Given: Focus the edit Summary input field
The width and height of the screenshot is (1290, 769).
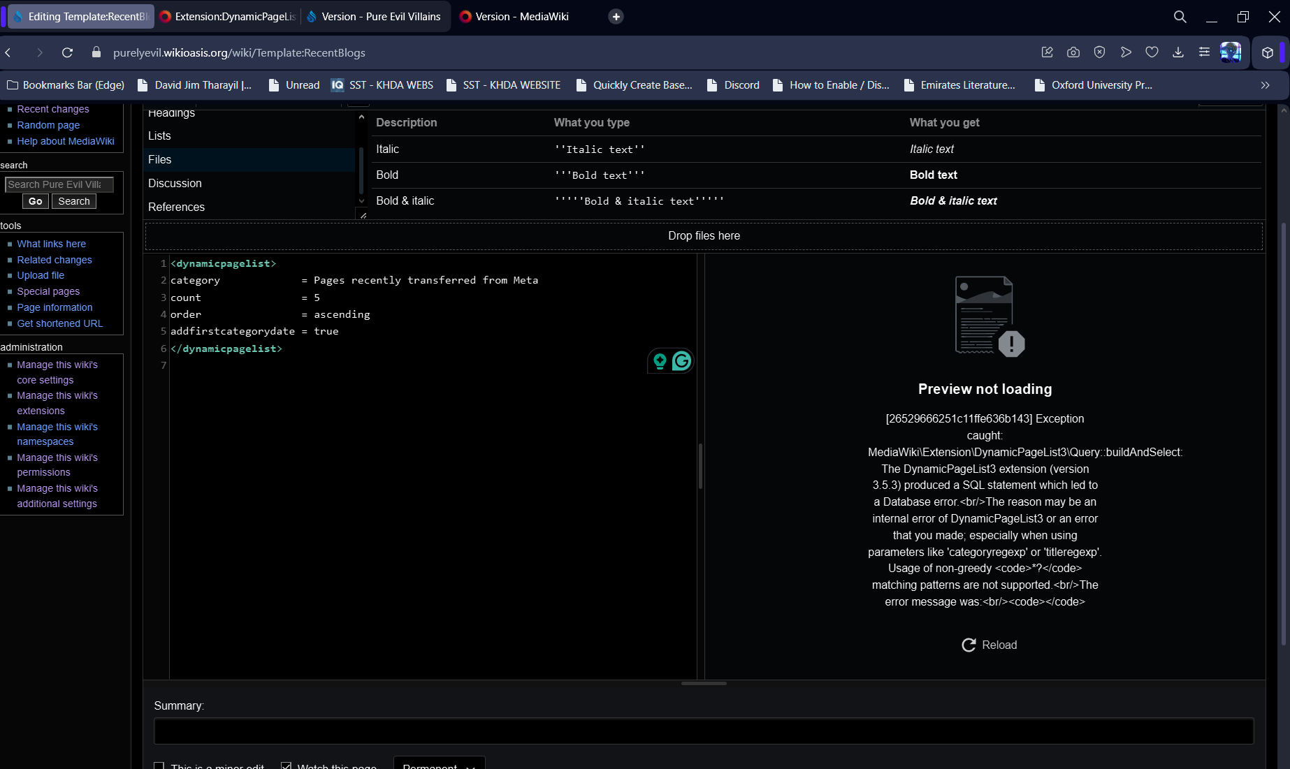Looking at the screenshot, I should [x=704, y=731].
